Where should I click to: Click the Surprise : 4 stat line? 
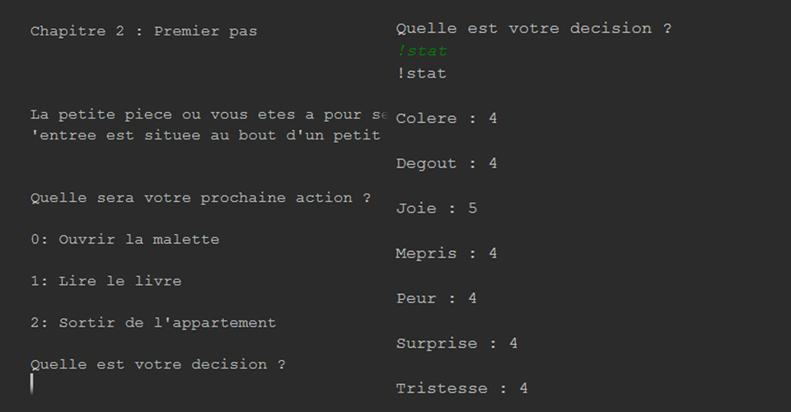coord(457,344)
